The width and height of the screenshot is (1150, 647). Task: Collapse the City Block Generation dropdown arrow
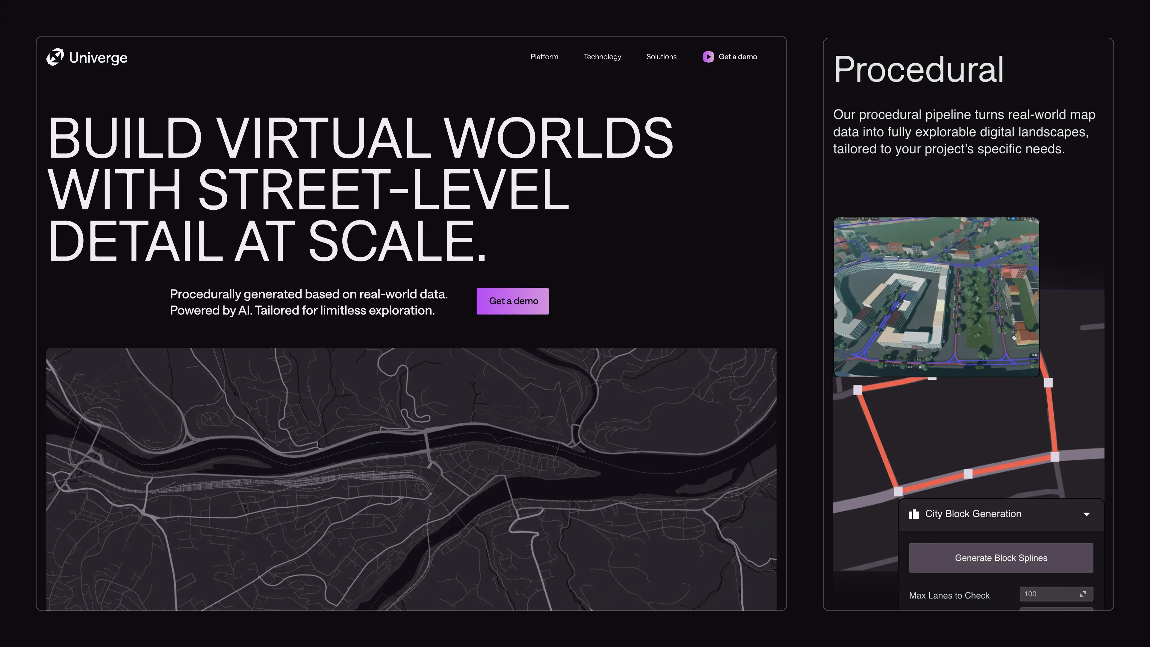pyautogui.click(x=1087, y=514)
